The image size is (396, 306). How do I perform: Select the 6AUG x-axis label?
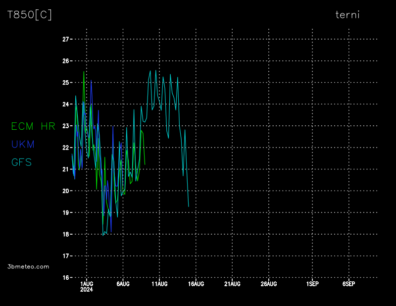(x=123, y=284)
